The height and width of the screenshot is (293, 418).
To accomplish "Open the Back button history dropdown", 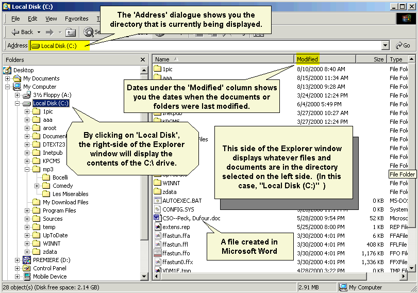I will [x=38, y=32].
